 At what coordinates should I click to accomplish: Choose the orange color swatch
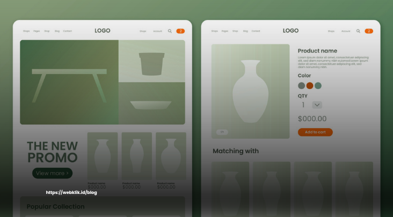(310, 86)
